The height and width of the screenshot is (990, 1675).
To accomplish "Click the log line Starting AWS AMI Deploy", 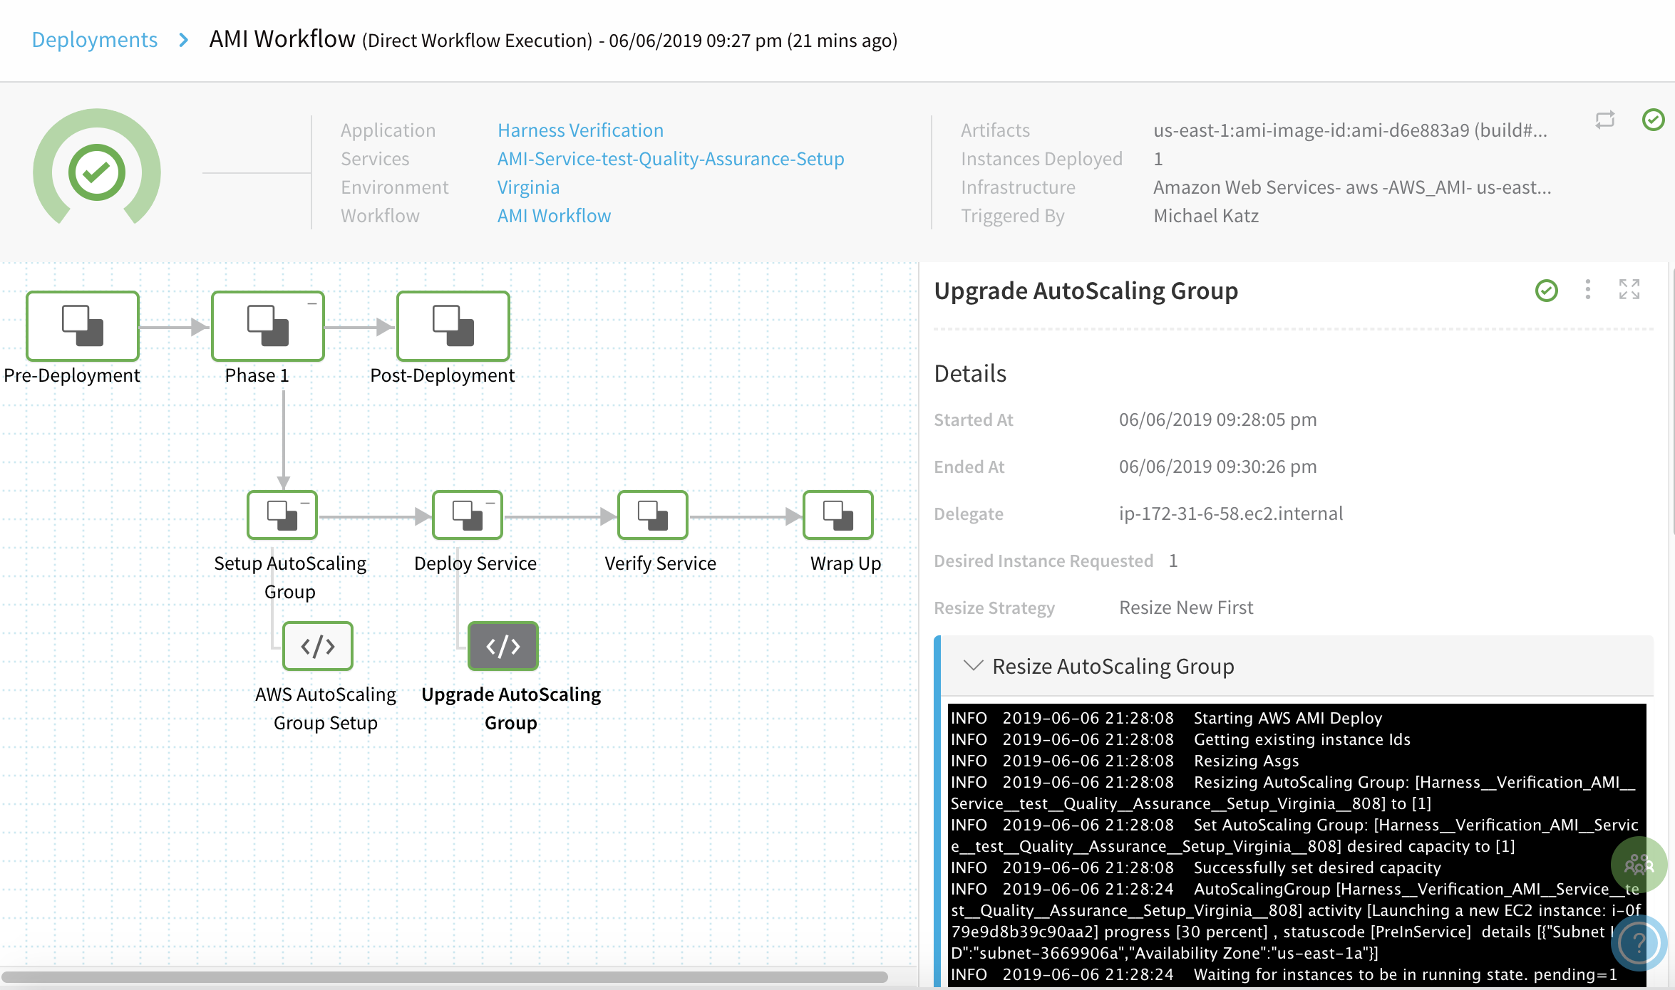I will click(x=1166, y=718).
